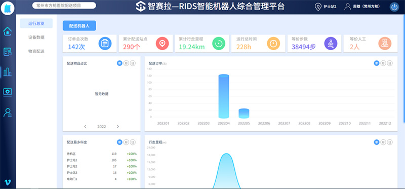Open the 订单总次数 142次 card

(90, 44)
